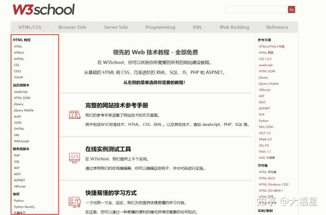Open HTML DOM reference in right sidebar
Screen dimensions: 326x215
click(267, 71)
